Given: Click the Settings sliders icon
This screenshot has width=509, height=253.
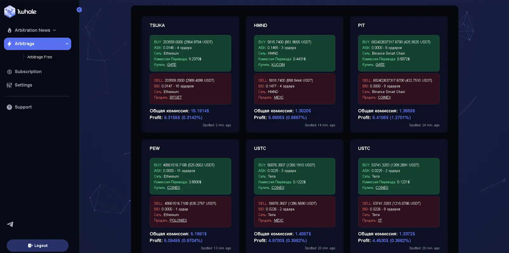Looking at the screenshot, I should pos(9,85).
